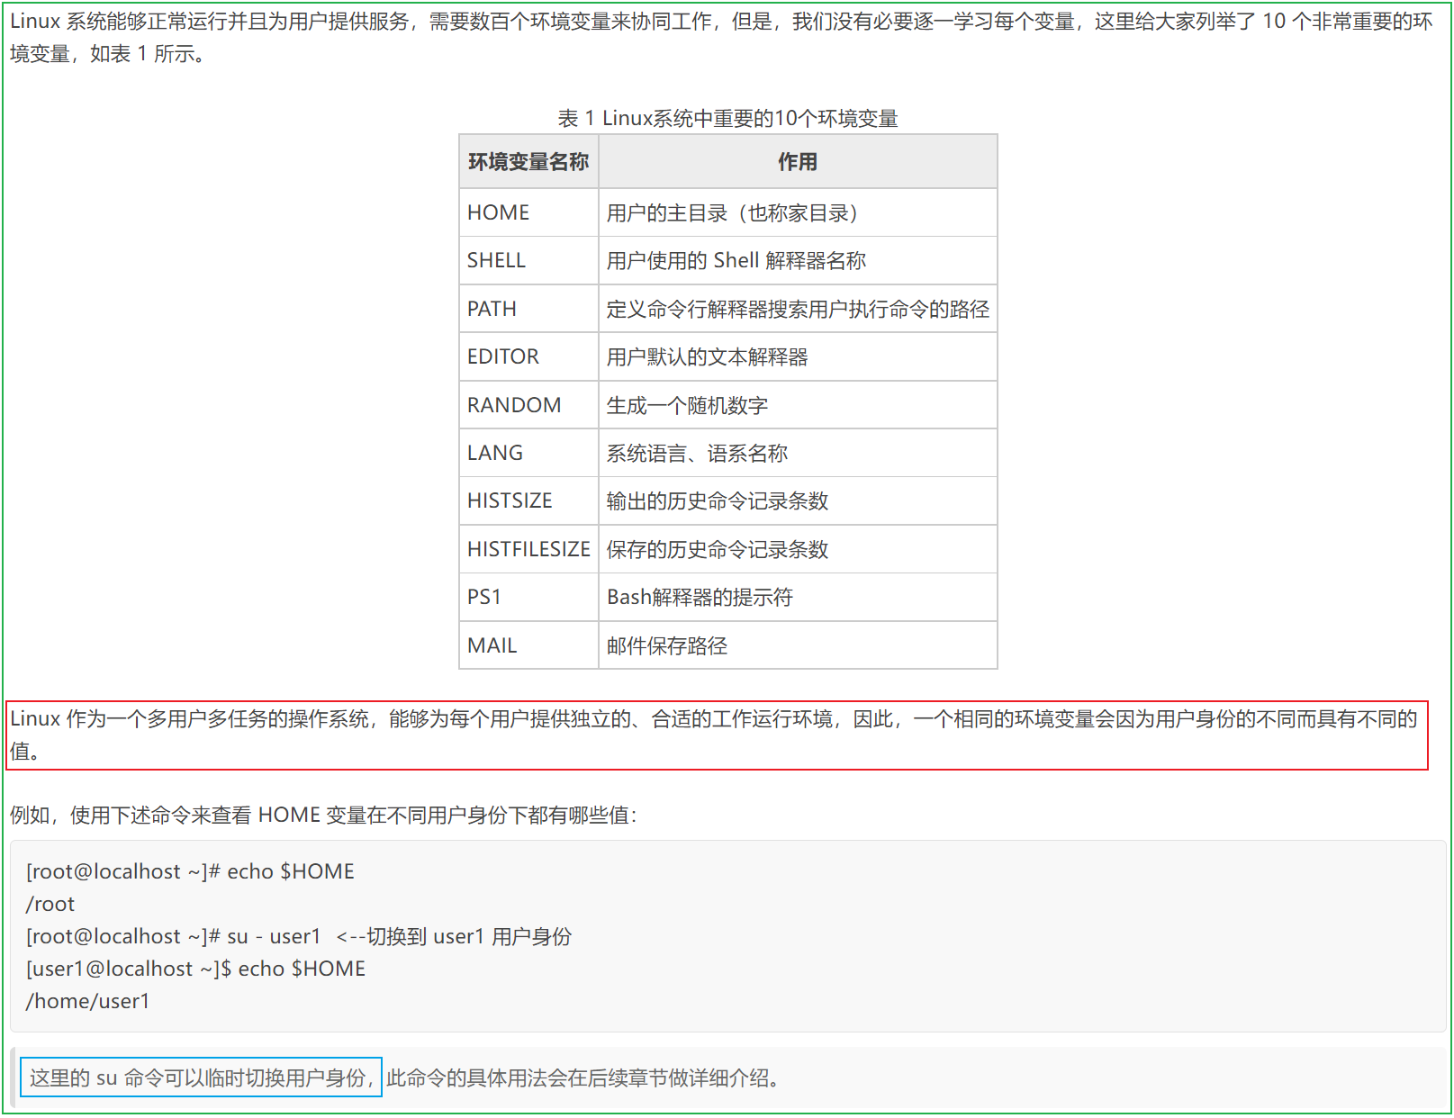Click the description 保存的历史命令记录条数

[x=798, y=549]
